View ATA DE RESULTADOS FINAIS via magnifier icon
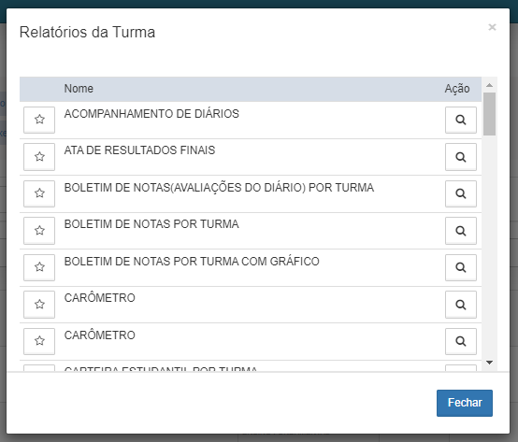The width and height of the screenshot is (518, 442). pyautogui.click(x=461, y=157)
